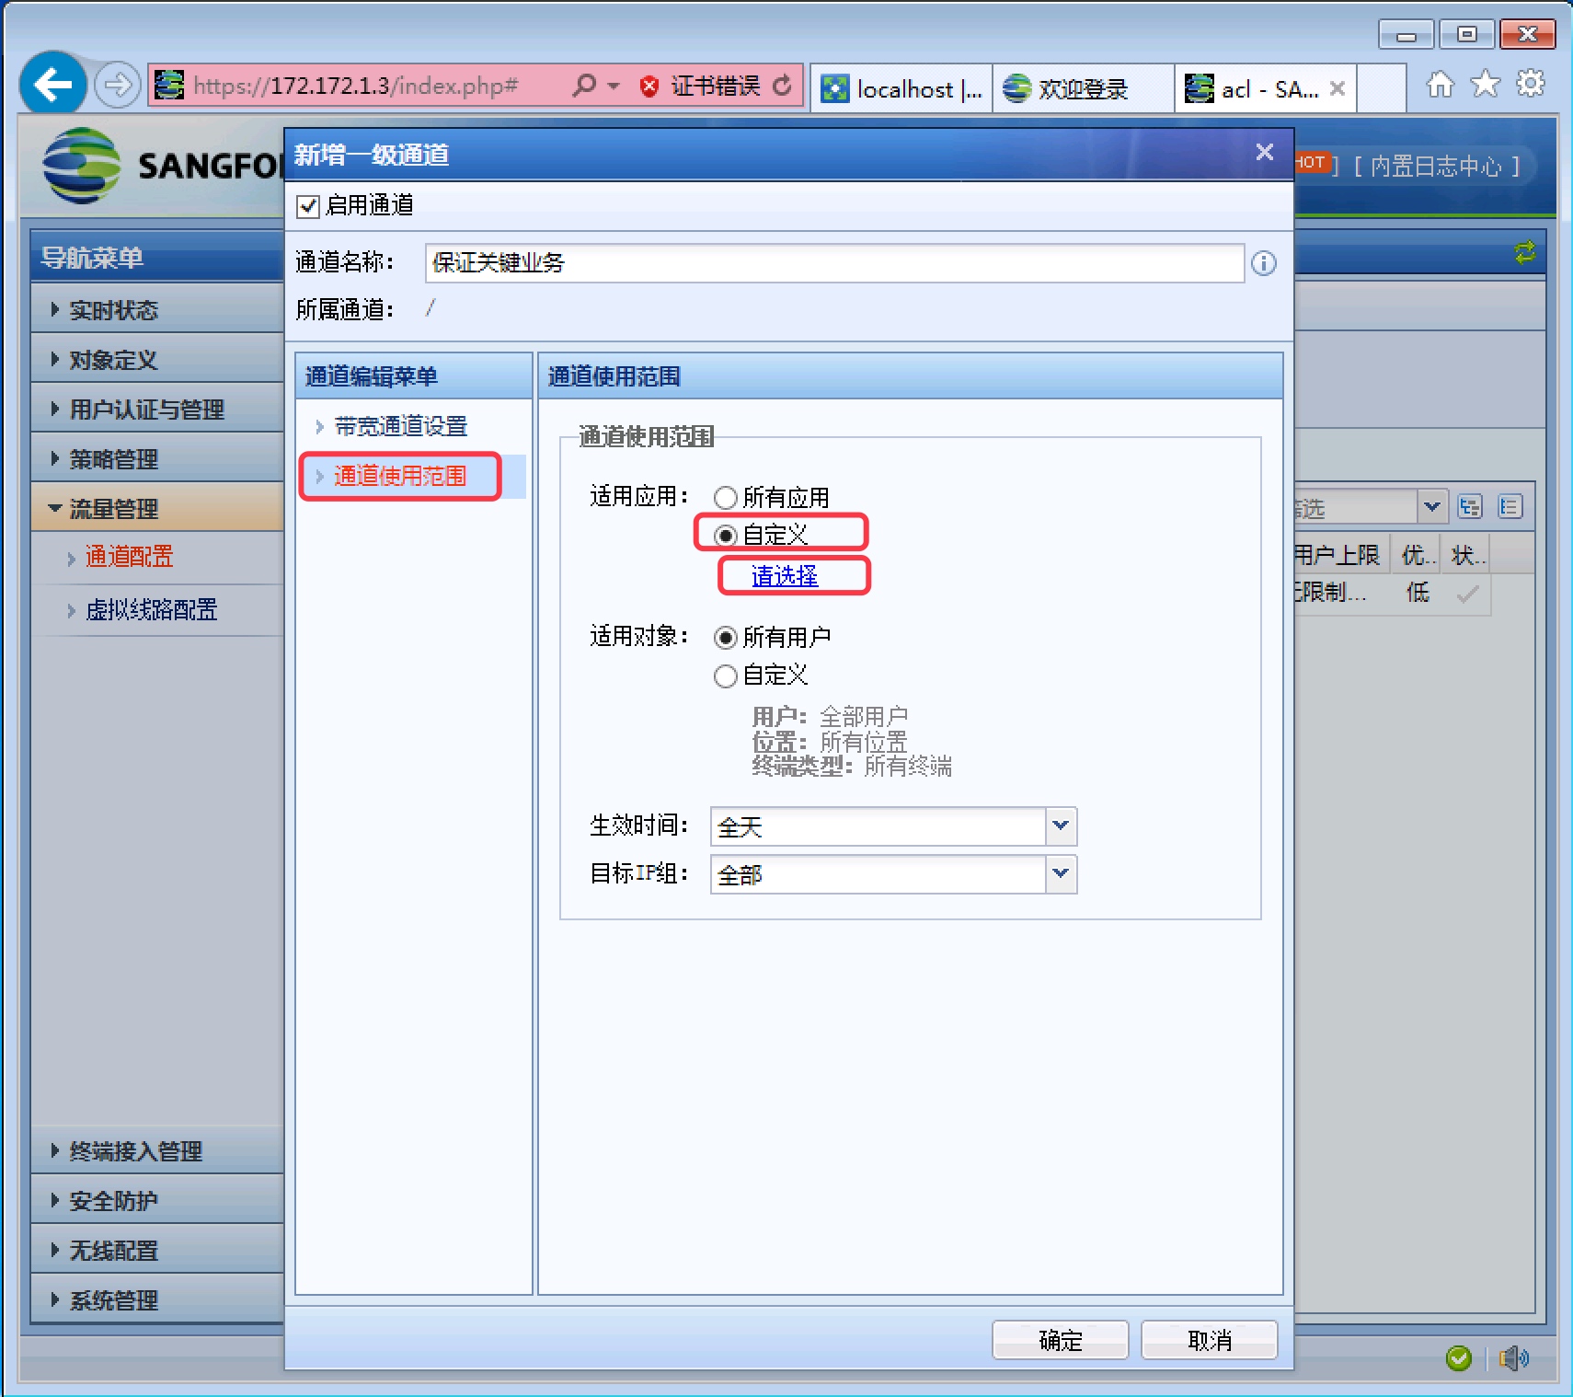1573x1397 pixels.
Task: Expand 无线配置 in navigation menu
Action: pos(156,1251)
